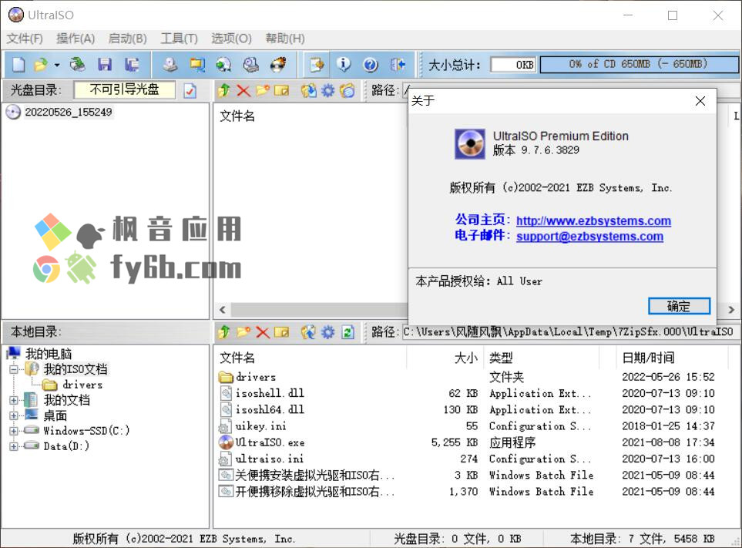Create a new ISO with the blank page icon
The width and height of the screenshot is (742, 548).
(18, 65)
